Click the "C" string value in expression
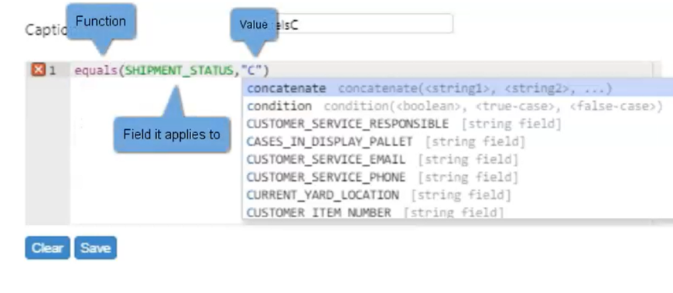 coord(251,70)
